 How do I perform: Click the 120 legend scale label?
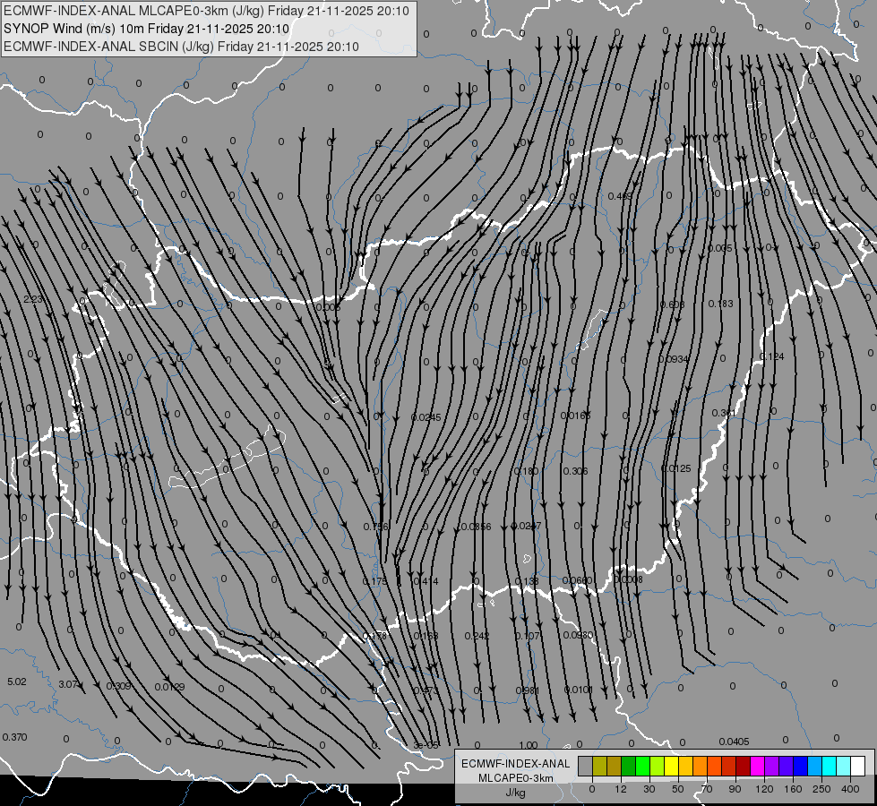pyautogui.click(x=764, y=789)
